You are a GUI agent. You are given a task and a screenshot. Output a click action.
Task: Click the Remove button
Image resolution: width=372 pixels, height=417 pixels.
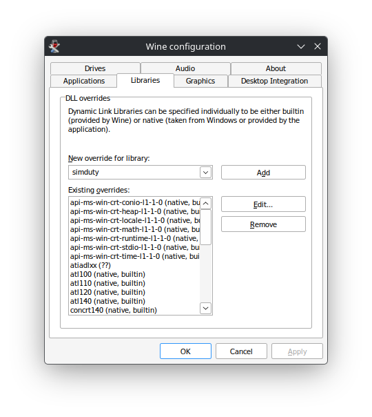[263, 224]
